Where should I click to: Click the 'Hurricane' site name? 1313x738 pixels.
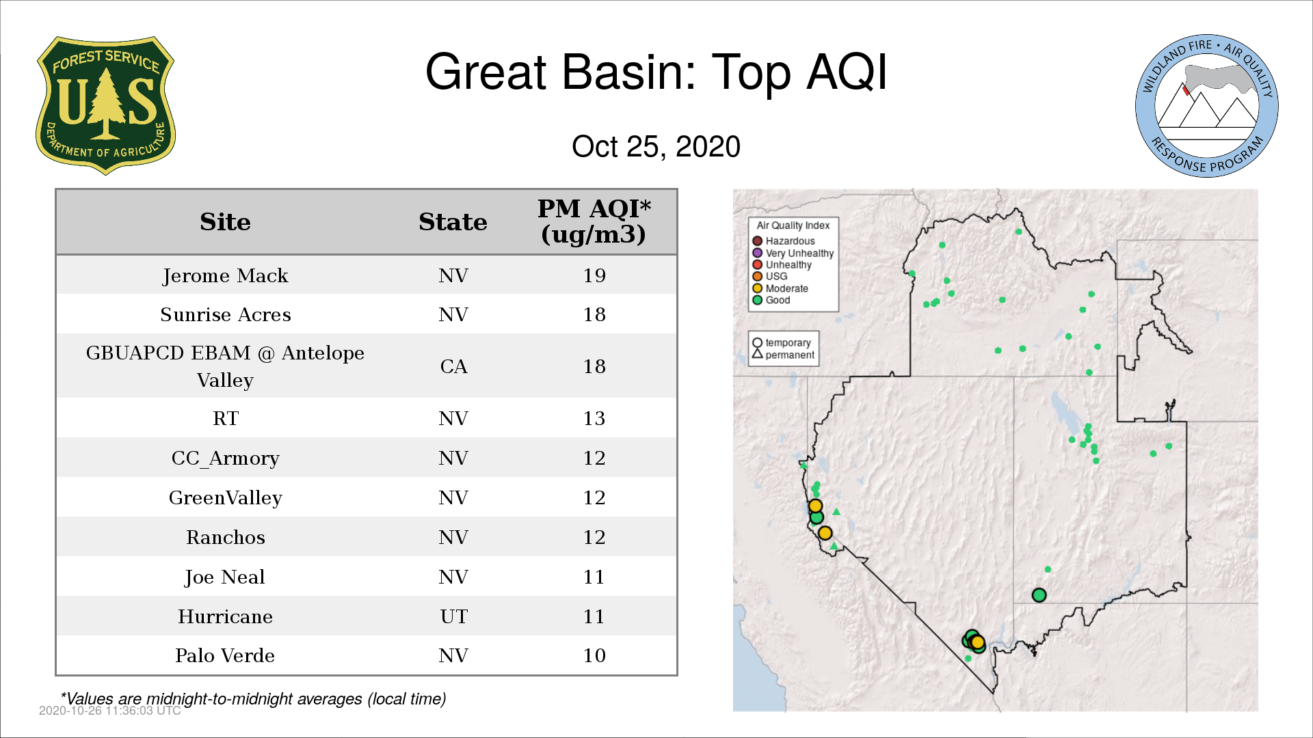point(225,616)
